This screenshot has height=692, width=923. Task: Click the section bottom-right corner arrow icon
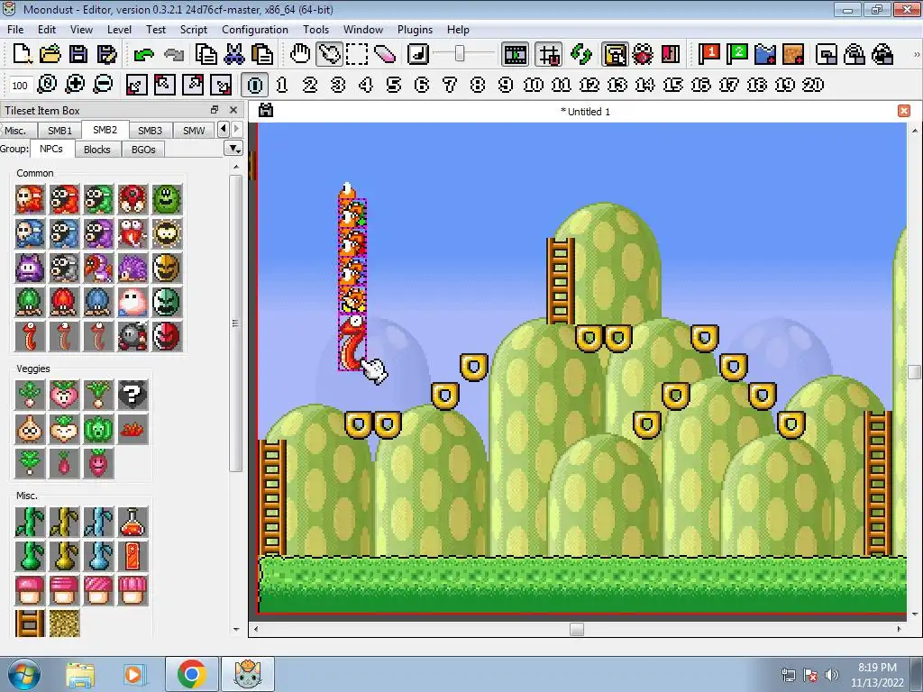(x=222, y=85)
